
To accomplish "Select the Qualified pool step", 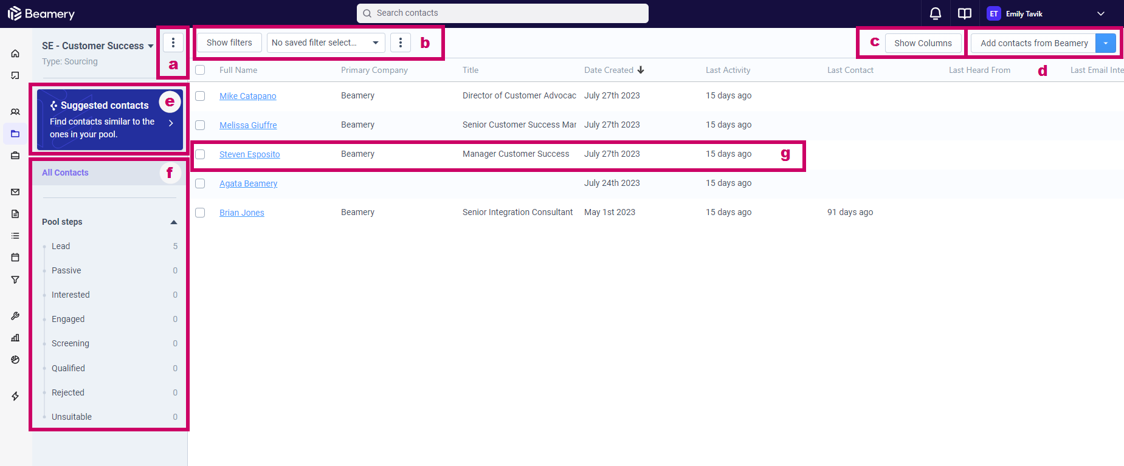I will pos(68,368).
